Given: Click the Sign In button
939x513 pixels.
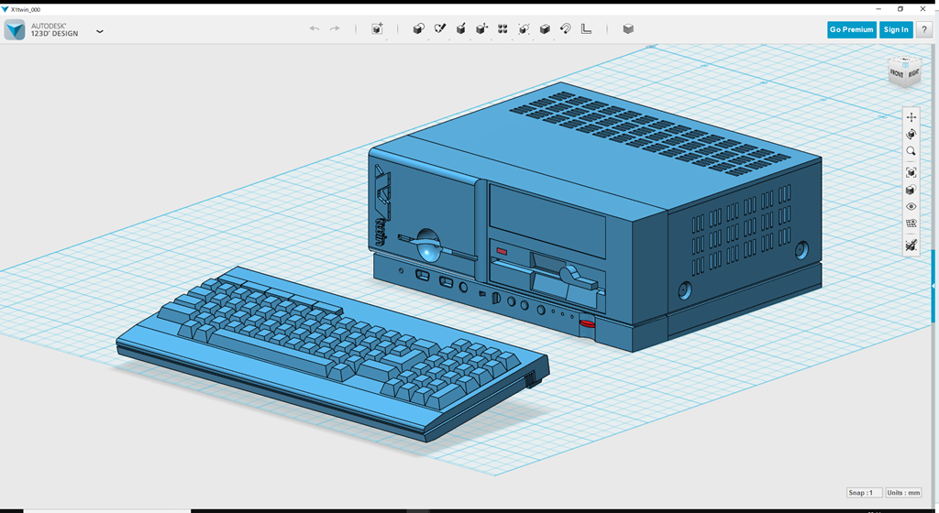Looking at the screenshot, I should (x=895, y=29).
